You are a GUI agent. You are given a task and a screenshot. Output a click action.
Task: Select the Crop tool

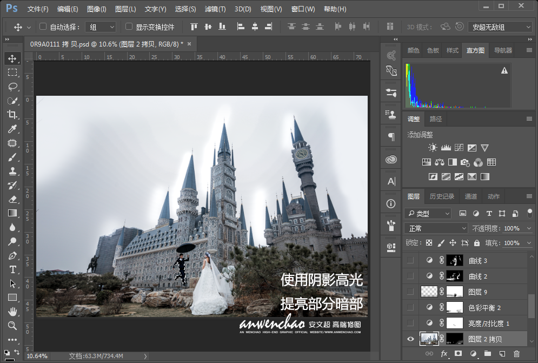(12, 115)
